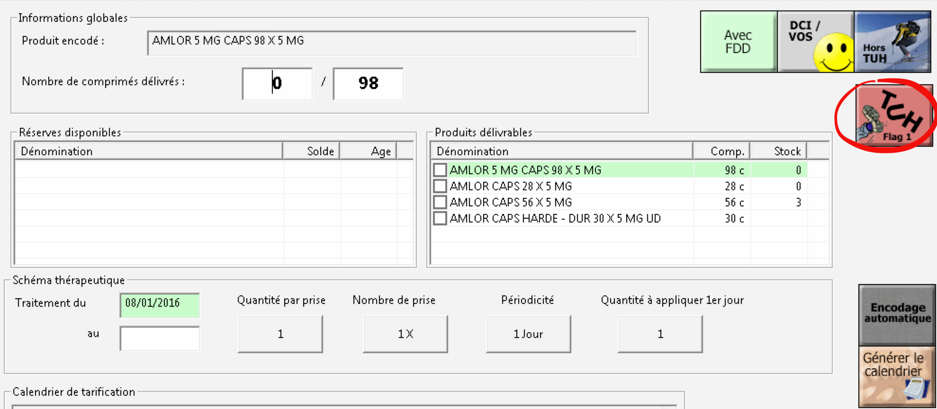The width and height of the screenshot is (937, 409).
Task: Edit the Traitement du start date 08/01/2016
Action: click(160, 305)
